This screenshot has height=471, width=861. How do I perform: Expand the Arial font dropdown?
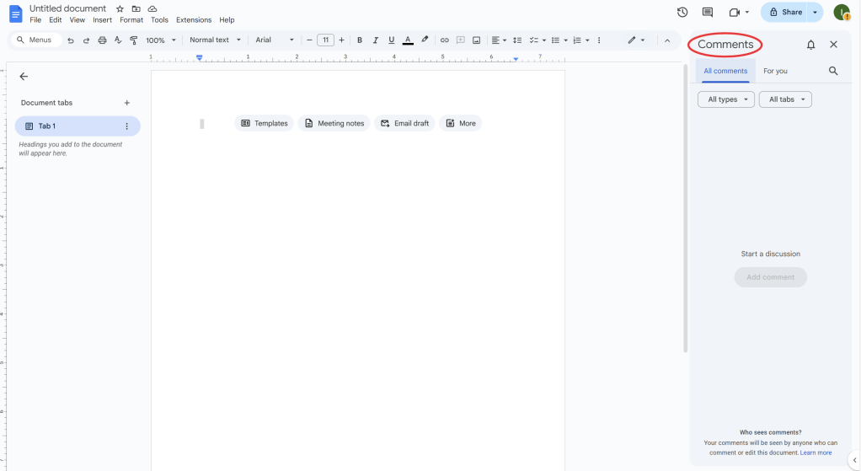tap(275, 40)
